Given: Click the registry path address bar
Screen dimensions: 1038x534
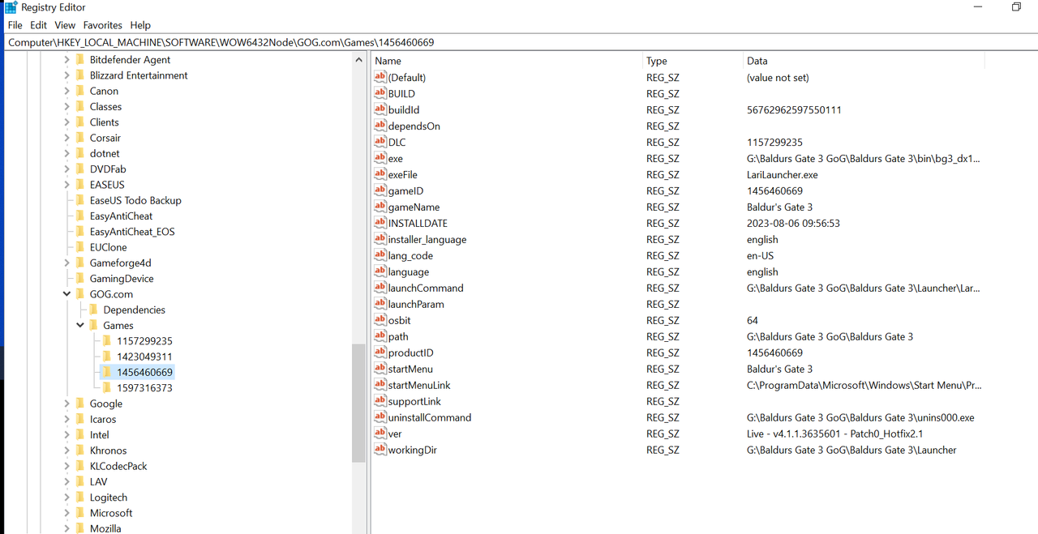Looking at the screenshot, I should [x=519, y=42].
